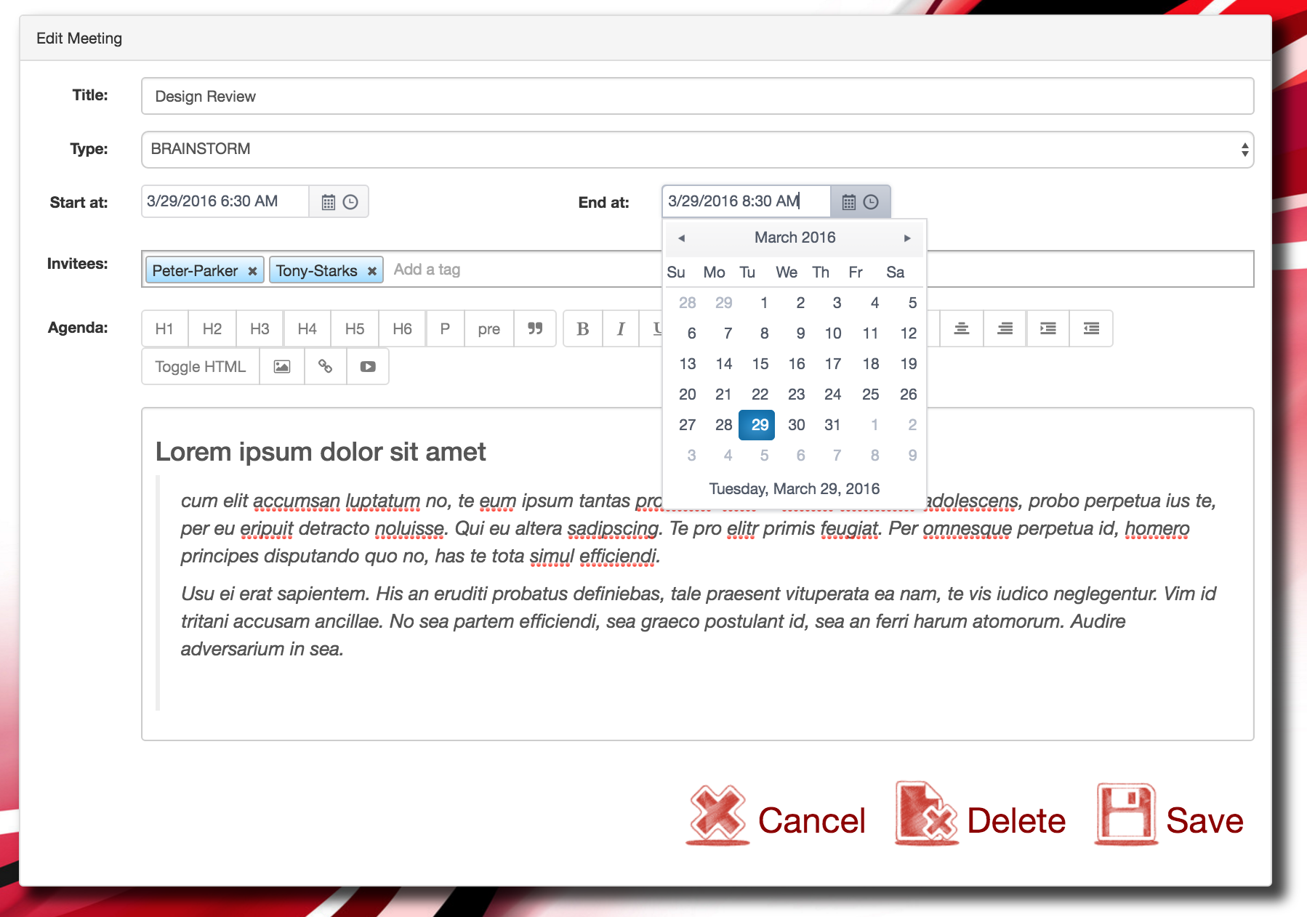The height and width of the screenshot is (917, 1307).
Task: Click the Usu ei erat sapientem paragraph
Action: pos(698,621)
